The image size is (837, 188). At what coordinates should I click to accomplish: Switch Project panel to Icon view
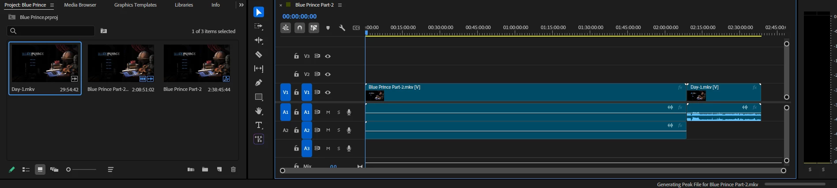click(x=40, y=169)
